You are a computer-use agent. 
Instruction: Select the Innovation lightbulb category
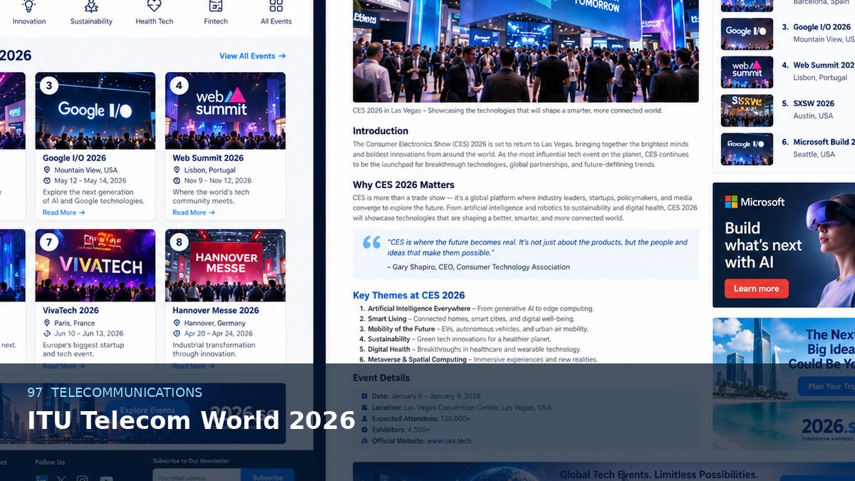[x=29, y=6]
